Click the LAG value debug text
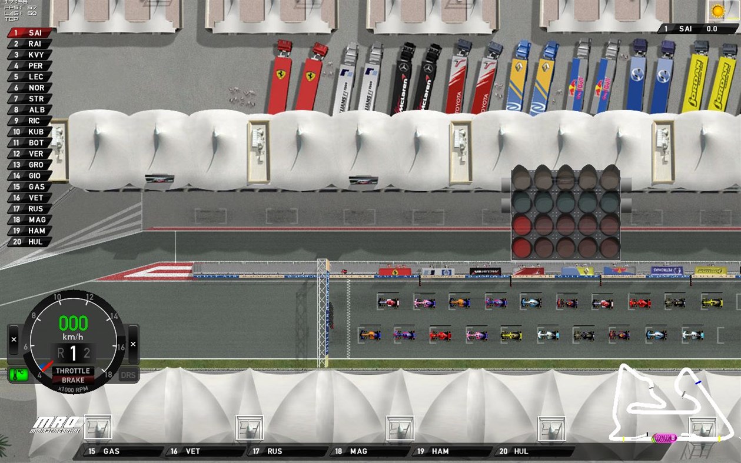741x463 pixels. tap(21, 13)
